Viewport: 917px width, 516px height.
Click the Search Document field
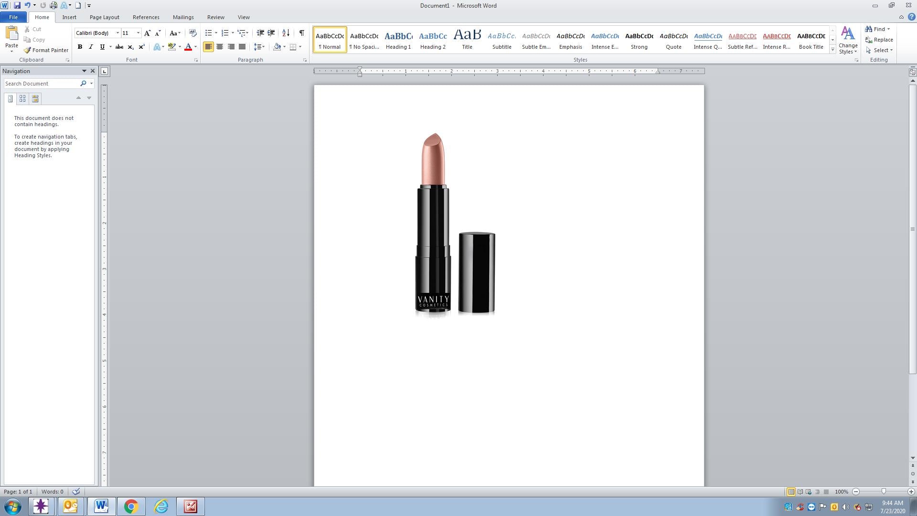pyautogui.click(x=41, y=84)
